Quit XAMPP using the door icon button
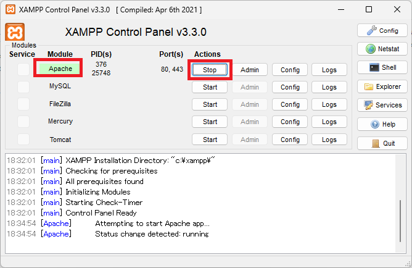Viewport: 412px width, 268px height. 382,143
